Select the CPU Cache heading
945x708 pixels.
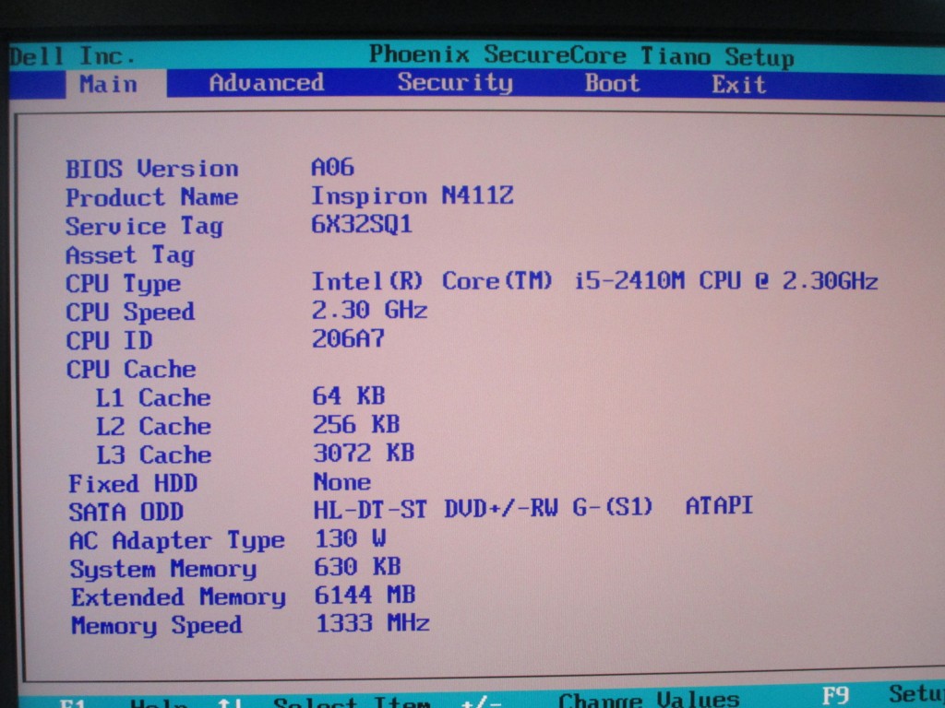coord(131,369)
